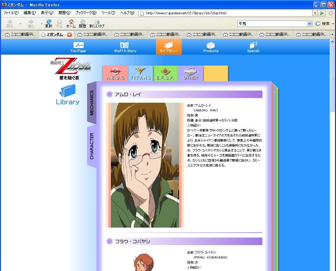
Task: Click the search field containing 牛鬼
Action: pyautogui.click(x=272, y=24)
